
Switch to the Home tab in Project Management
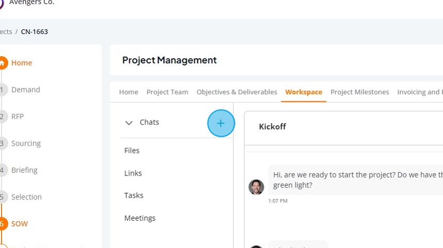click(129, 92)
